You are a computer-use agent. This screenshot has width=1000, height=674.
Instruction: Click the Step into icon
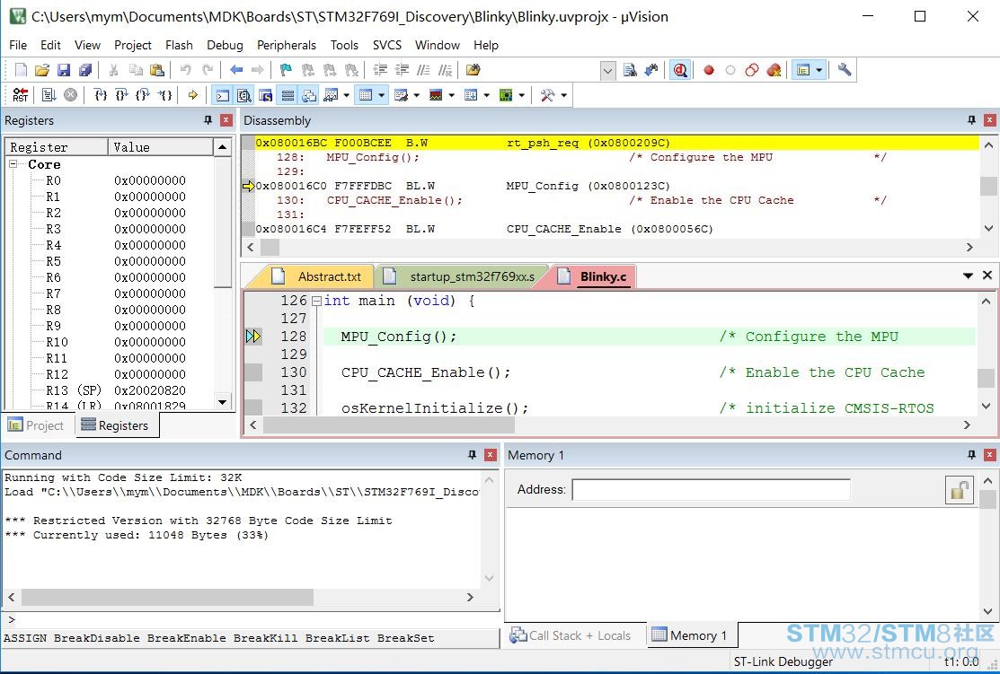click(x=100, y=95)
